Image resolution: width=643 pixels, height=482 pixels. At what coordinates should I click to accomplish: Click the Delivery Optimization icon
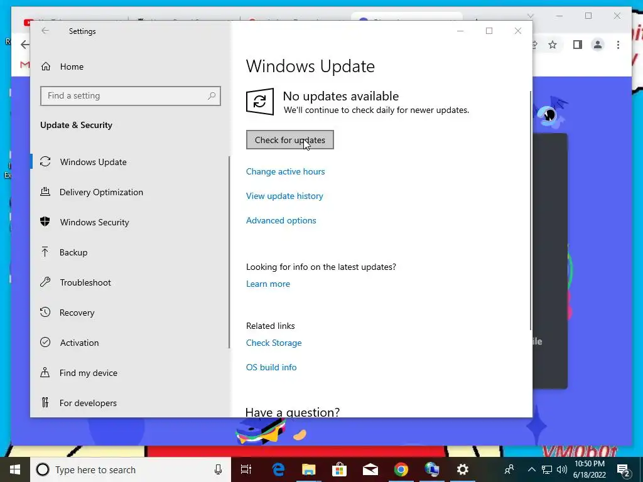pos(45,191)
